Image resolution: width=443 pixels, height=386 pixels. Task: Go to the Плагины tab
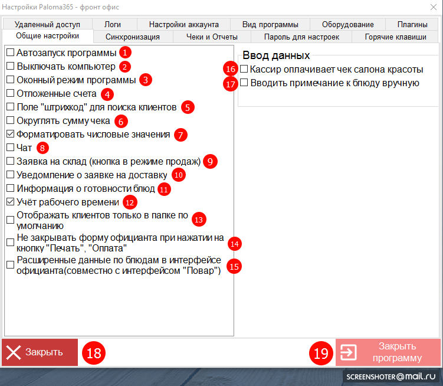click(412, 24)
